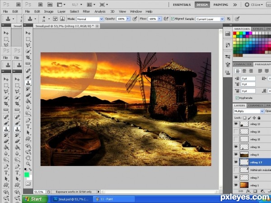
Task: Select the Polygonal Lasso tool beside the canvas
Action: (28, 45)
